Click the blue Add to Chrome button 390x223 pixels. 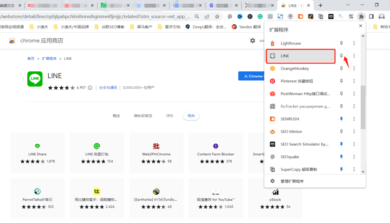click(251, 76)
